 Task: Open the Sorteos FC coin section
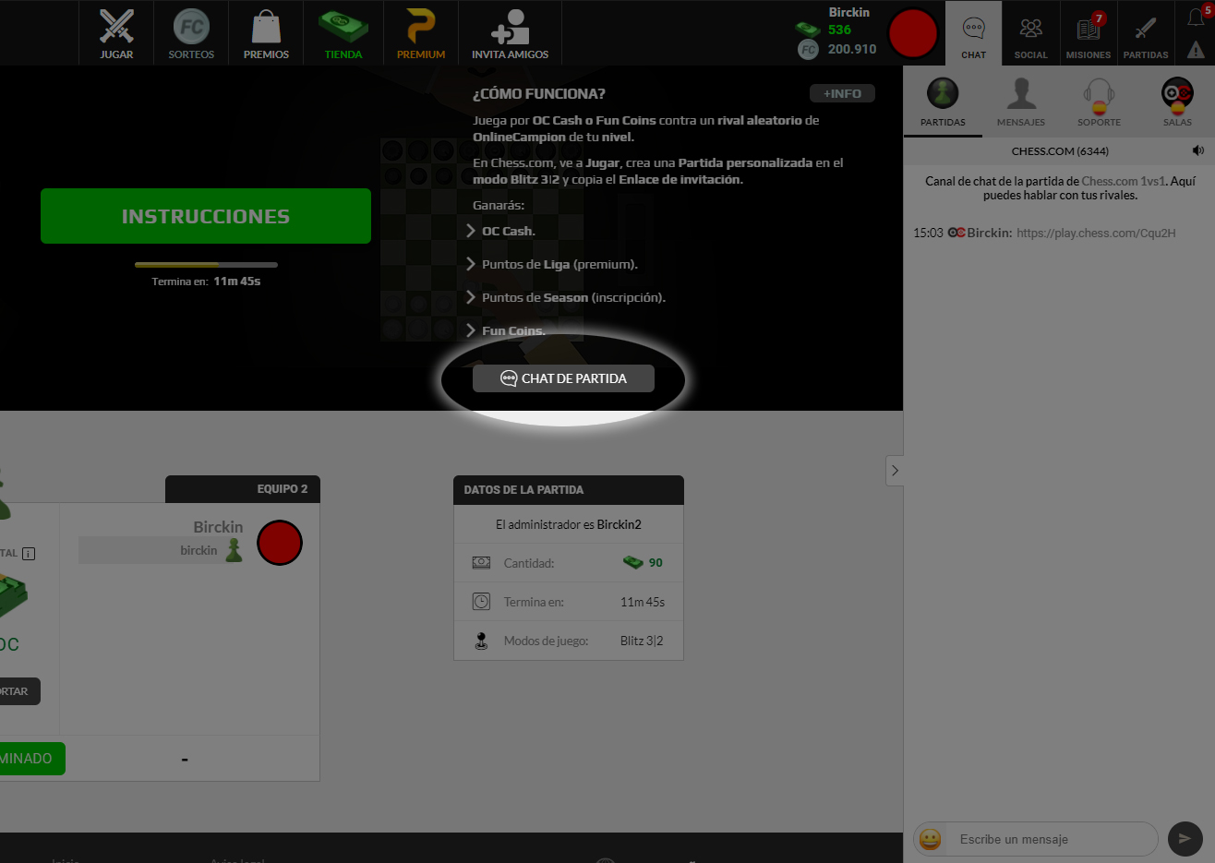tap(191, 33)
